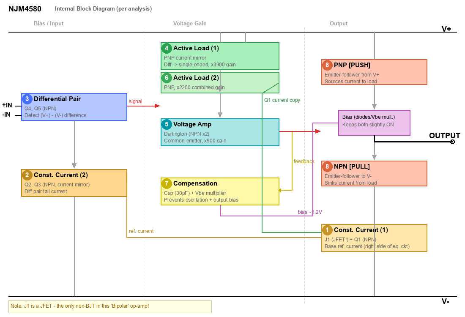Click the red 'signal' arrow label
The image size is (465, 317).
pos(136,101)
